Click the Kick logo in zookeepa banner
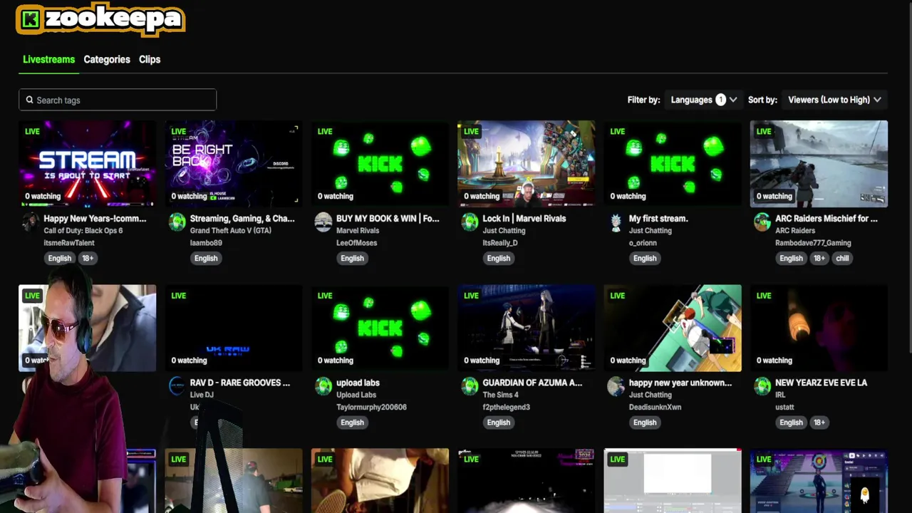Screen dimensions: 912x513 [30, 19]
